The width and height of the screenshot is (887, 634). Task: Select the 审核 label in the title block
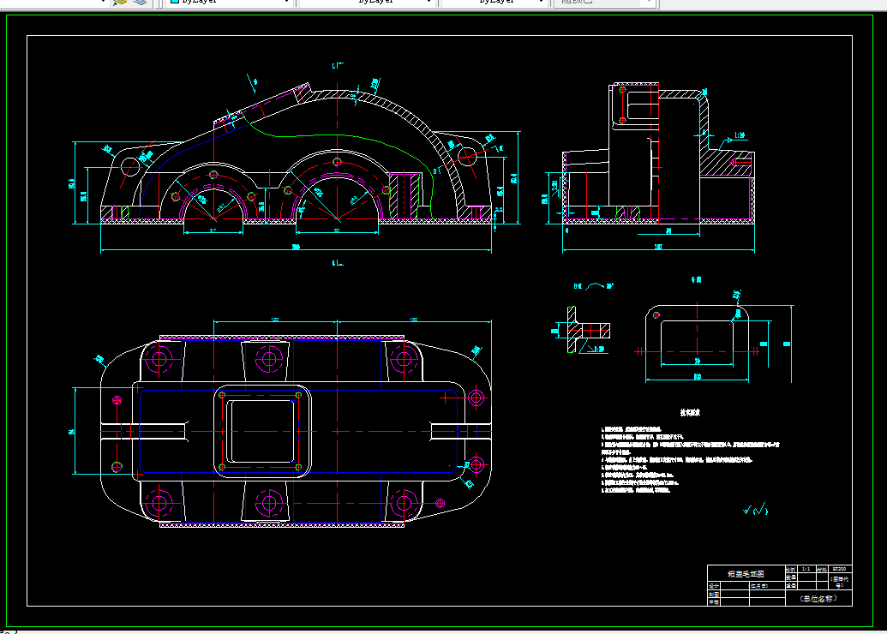tap(714, 602)
